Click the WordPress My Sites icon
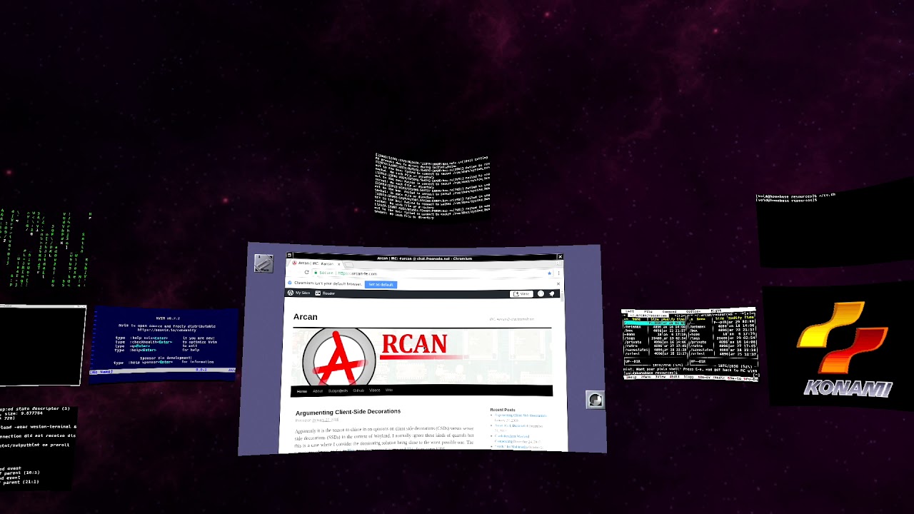 (x=291, y=293)
